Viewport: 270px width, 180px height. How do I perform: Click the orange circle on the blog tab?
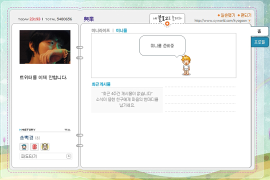point(167,24)
